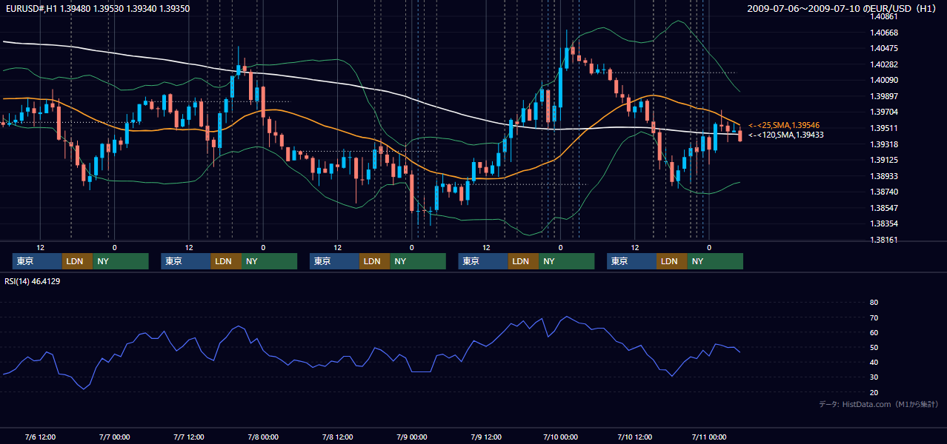Click price axis value 1.38740
The height and width of the screenshot is (444, 947).
(x=883, y=192)
